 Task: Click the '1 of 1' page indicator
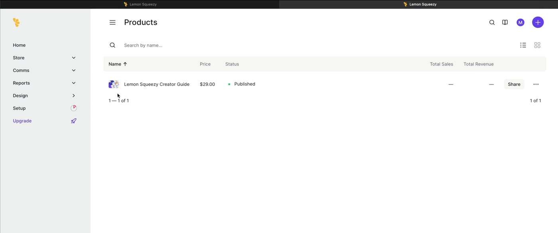[x=535, y=101]
